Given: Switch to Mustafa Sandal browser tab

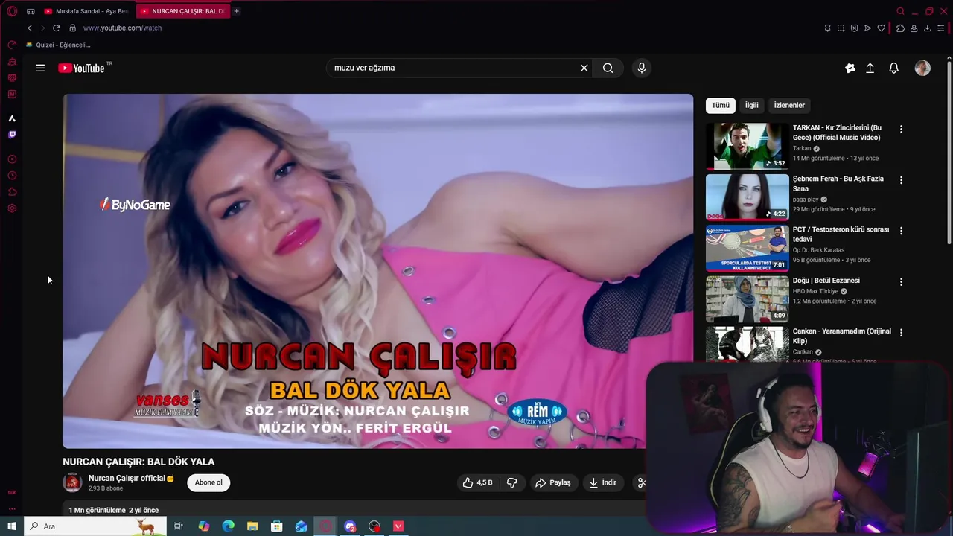Looking at the screenshot, I should (x=86, y=11).
